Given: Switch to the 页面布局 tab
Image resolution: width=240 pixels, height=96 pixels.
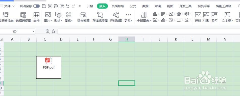Looking at the screenshot, I should tap(117, 6).
